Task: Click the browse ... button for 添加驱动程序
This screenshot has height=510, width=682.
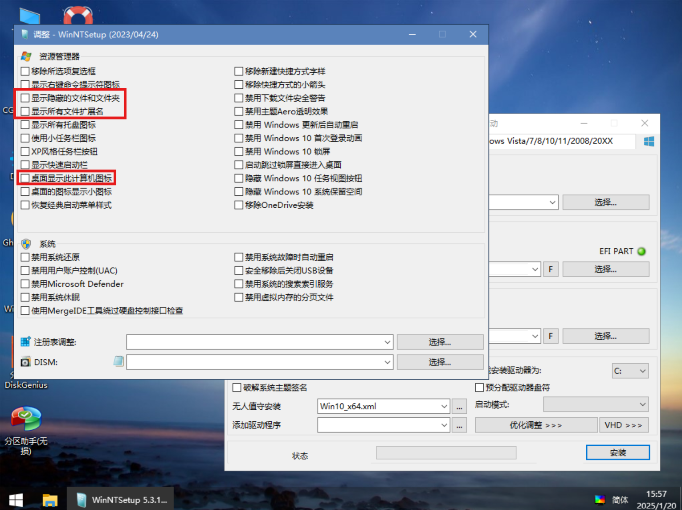Action: (x=459, y=425)
